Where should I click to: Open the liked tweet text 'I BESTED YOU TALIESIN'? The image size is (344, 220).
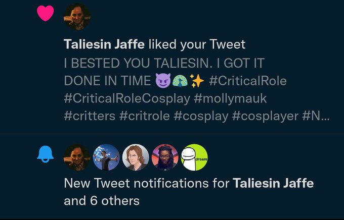point(138,63)
